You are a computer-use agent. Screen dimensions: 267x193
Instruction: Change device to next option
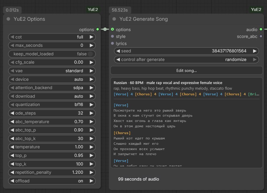tap(91, 79)
